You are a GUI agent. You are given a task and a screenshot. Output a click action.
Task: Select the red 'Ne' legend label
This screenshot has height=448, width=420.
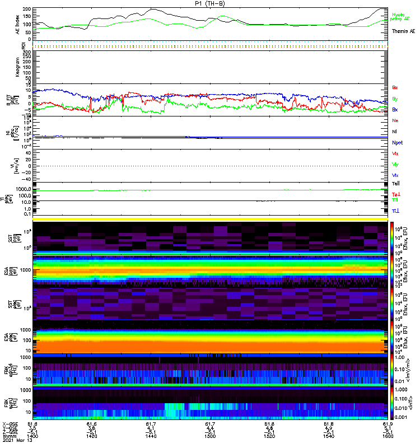(x=395, y=120)
